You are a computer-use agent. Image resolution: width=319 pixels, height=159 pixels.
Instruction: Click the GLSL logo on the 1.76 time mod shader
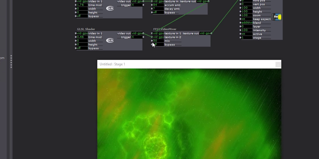pyautogui.click(x=110, y=8)
